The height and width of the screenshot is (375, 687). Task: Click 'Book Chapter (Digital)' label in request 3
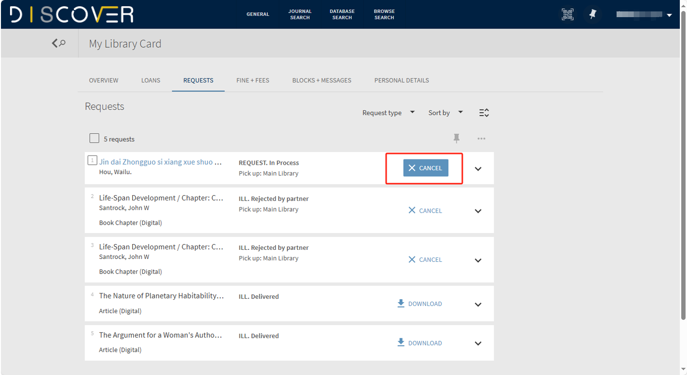click(130, 272)
